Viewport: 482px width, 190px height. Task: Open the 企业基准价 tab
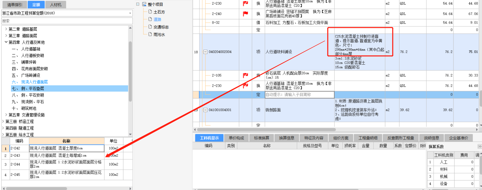[459, 138]
